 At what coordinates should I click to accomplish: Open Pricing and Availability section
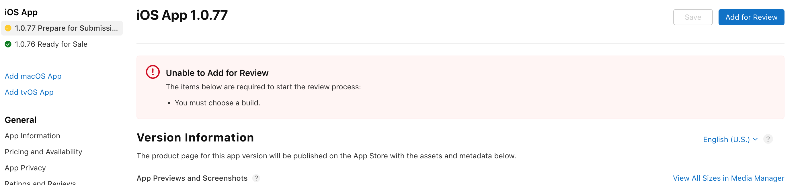pyautogui.click(x=43, y=152)
